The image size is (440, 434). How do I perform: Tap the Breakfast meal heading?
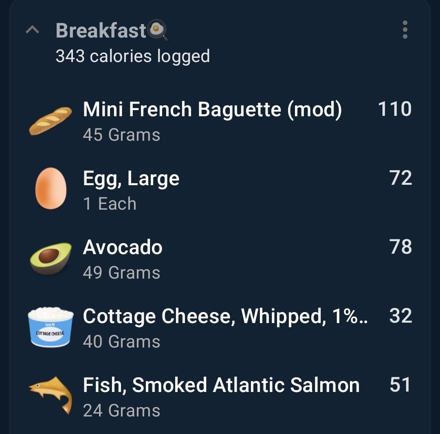101,30
